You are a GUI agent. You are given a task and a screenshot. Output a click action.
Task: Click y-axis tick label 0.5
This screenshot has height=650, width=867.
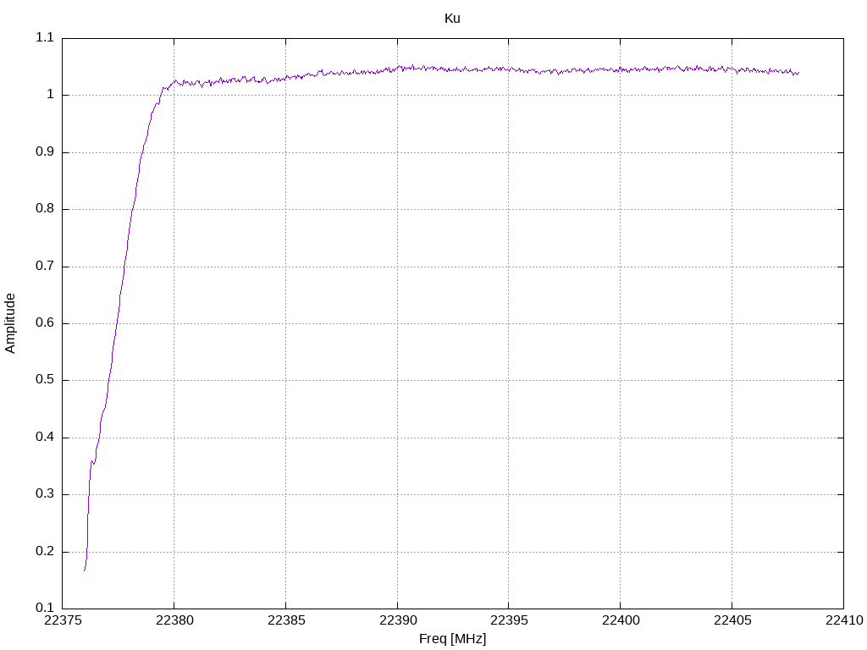coord(45,380)
